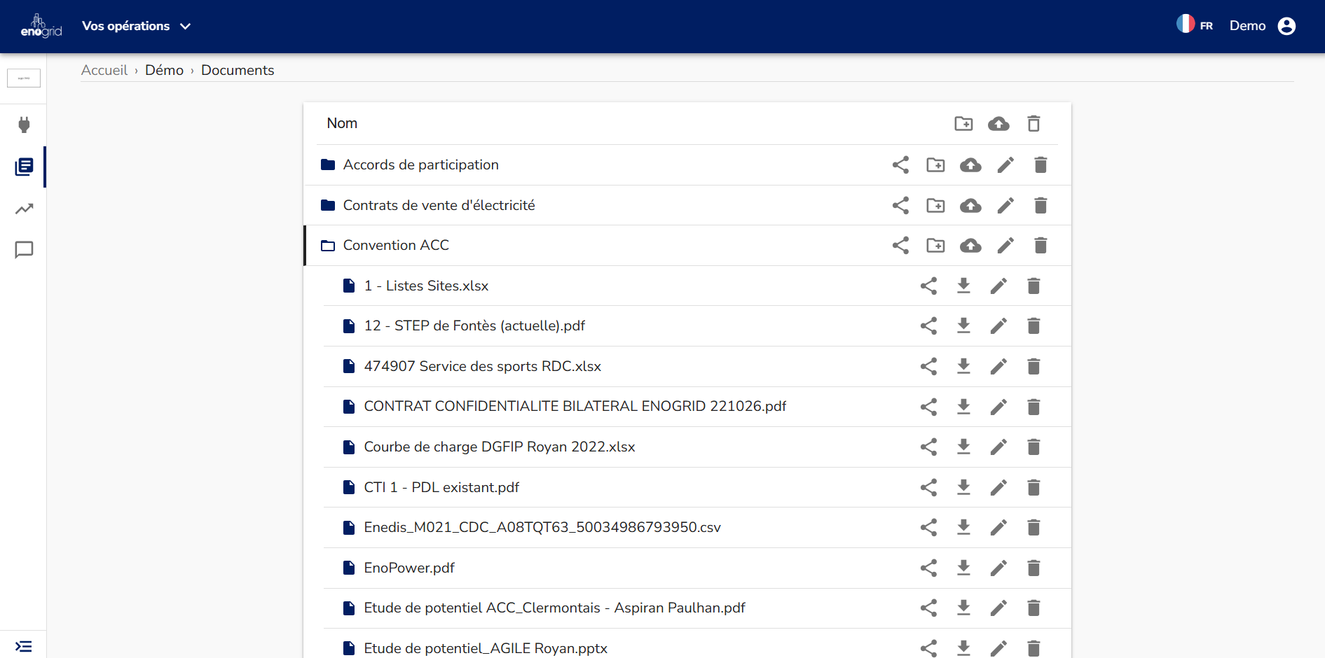
Task: Open the Vos opérations dropdown
Action: [x=136, y=26]
